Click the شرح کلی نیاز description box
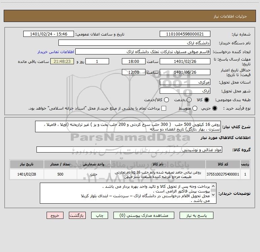 pos(128,127)
